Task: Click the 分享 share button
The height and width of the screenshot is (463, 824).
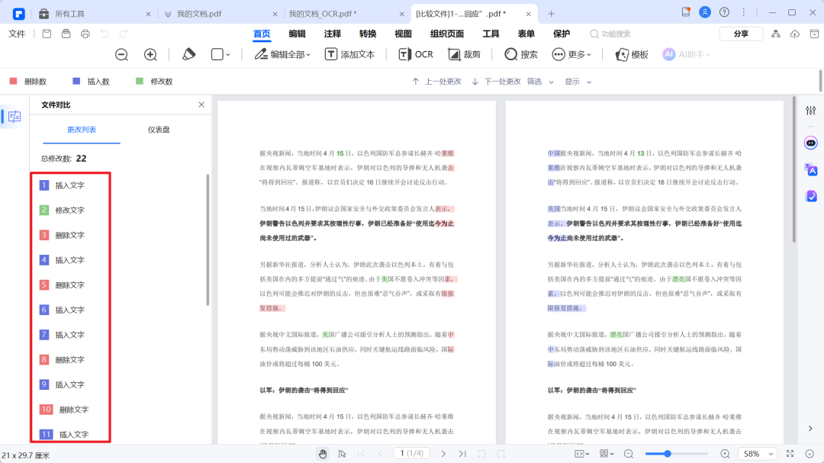Action: 741,34
